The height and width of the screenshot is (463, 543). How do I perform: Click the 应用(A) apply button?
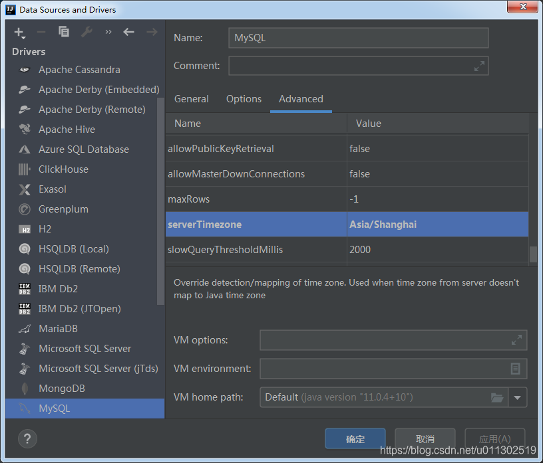[495, 439]
